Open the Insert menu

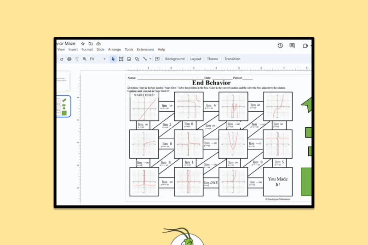[73, 50]
